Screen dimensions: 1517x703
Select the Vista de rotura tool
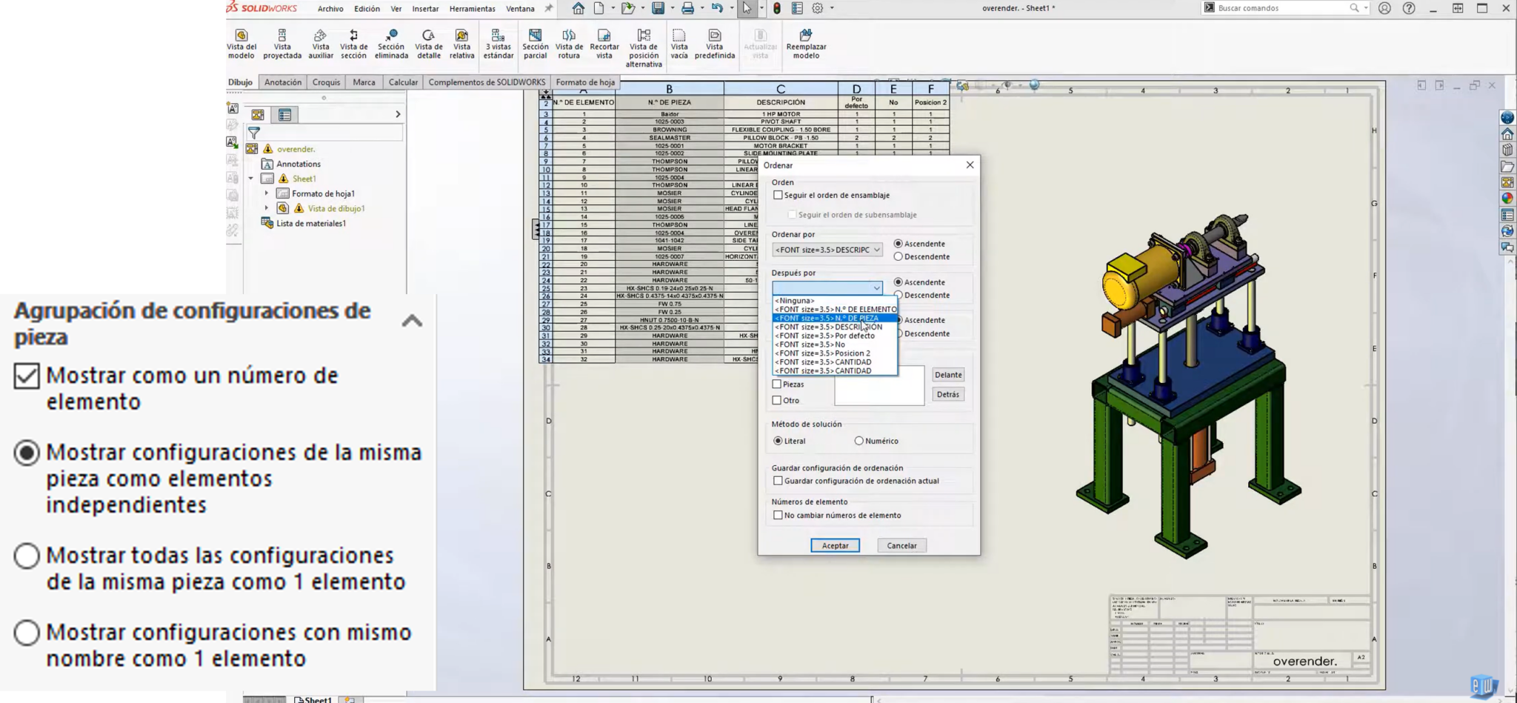coord(568,43)
